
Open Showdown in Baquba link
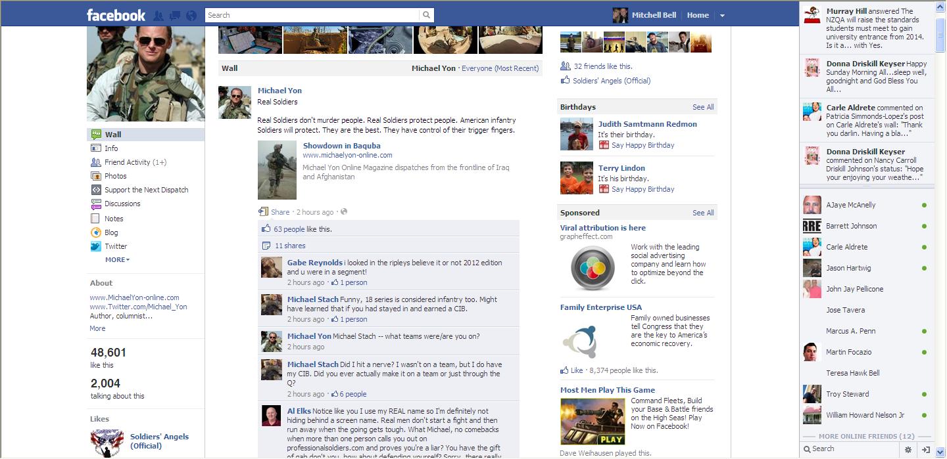click(341, 146)
